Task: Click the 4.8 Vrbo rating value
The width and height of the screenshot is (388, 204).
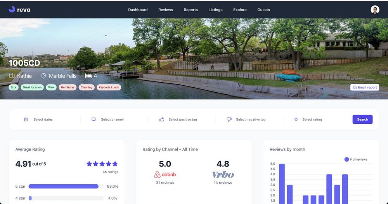Action: pos(223,164)
